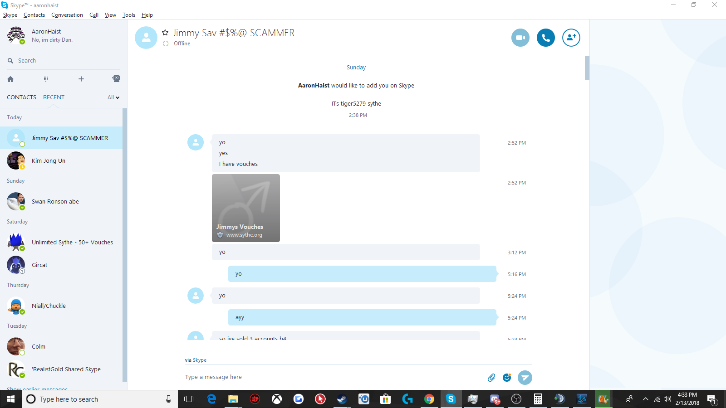Toggle favorite star next to Jimmy Sav
Viewport: 726px width, 408px height.
tap(165, 33)
